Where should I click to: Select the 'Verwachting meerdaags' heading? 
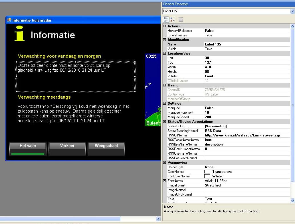[44, 97]
